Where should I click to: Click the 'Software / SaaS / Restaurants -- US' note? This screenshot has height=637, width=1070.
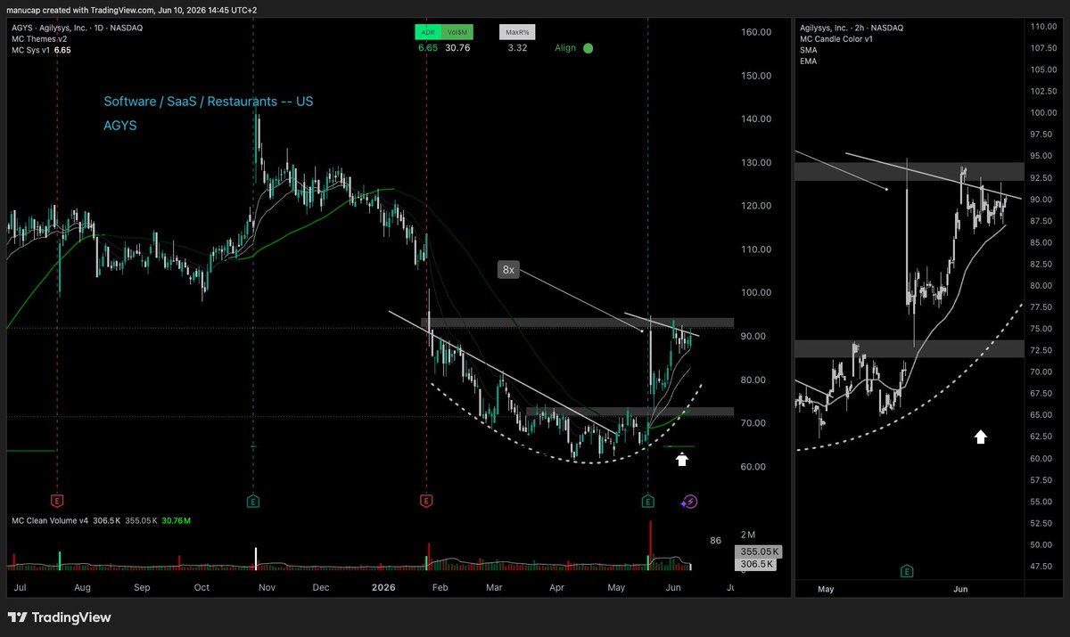click(209, 102)
